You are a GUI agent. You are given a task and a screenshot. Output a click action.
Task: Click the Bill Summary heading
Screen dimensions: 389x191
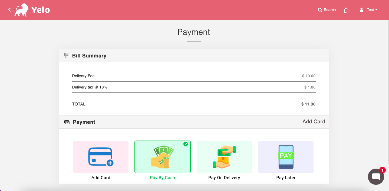(89, 56)
